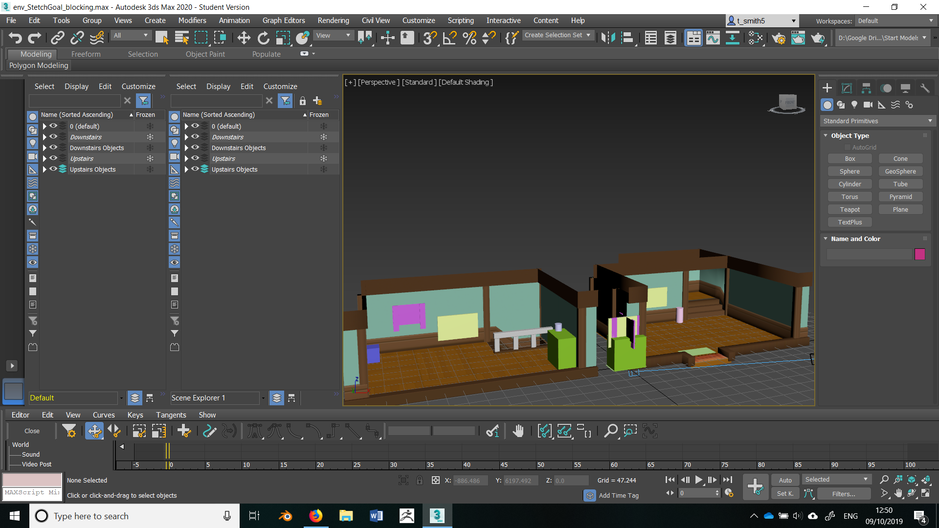Toggle Frozen snowflake for Downstairs Objects, right explorer
The width and height of the screenshot is (939, 528).
point(323,148)
